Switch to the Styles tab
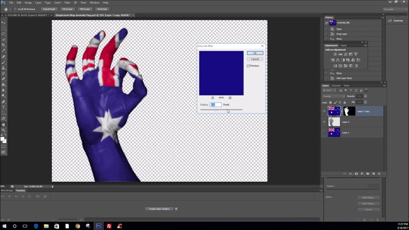 pyautogui.click(x=343, y=45)
